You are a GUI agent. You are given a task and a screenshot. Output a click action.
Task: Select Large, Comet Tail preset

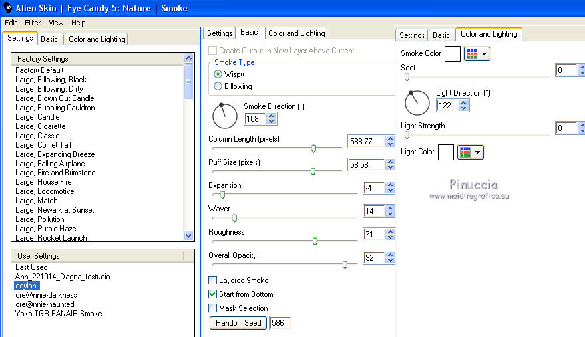[x=43, y=145]
